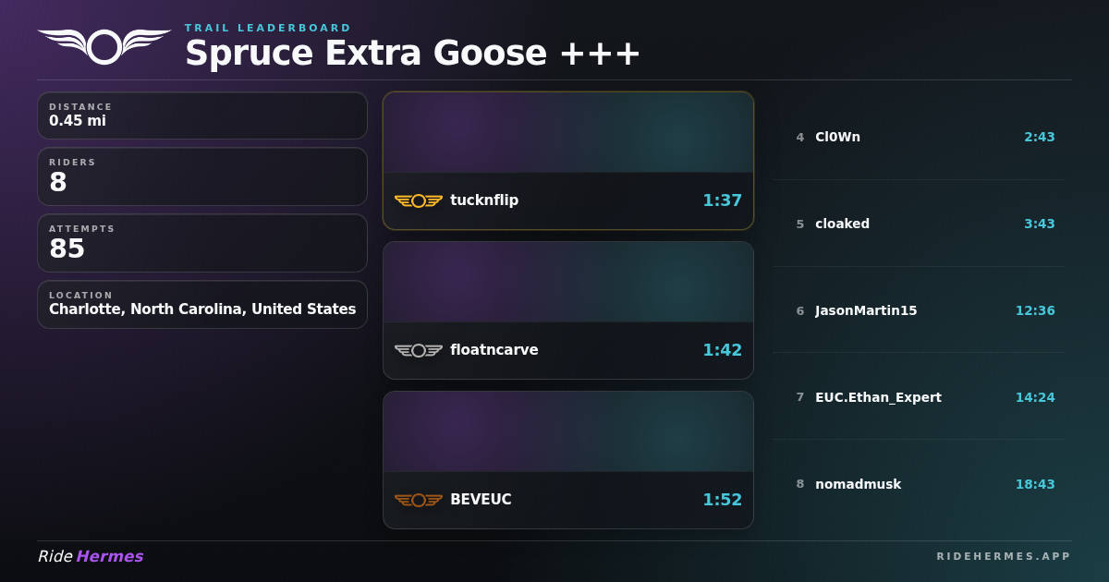Open EUC.Ethan_Expert rider entry
Image resolution: width=1109 pixels, height=582 pixels.
point(878,397)
